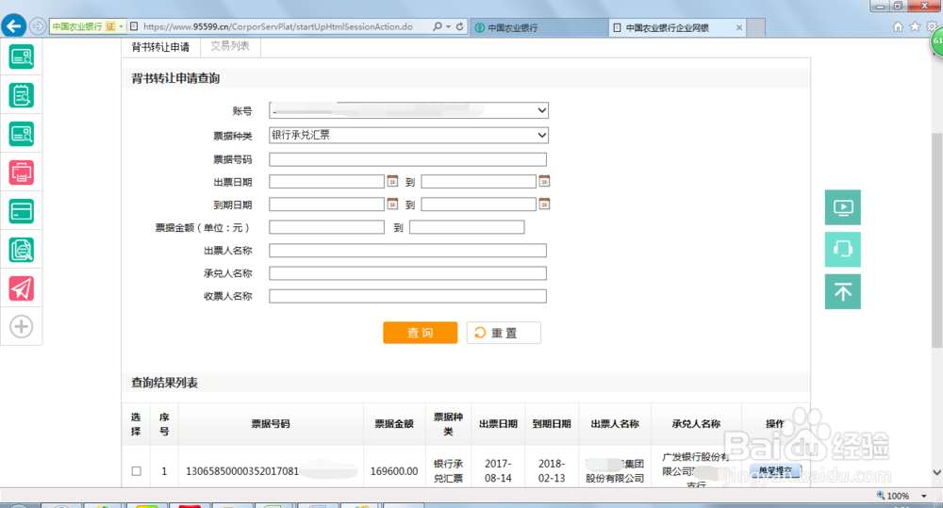Image resolution: width=943 pixels, height=508 pixels.
Task: Open the browser home icon
Action: pos(898,27)
